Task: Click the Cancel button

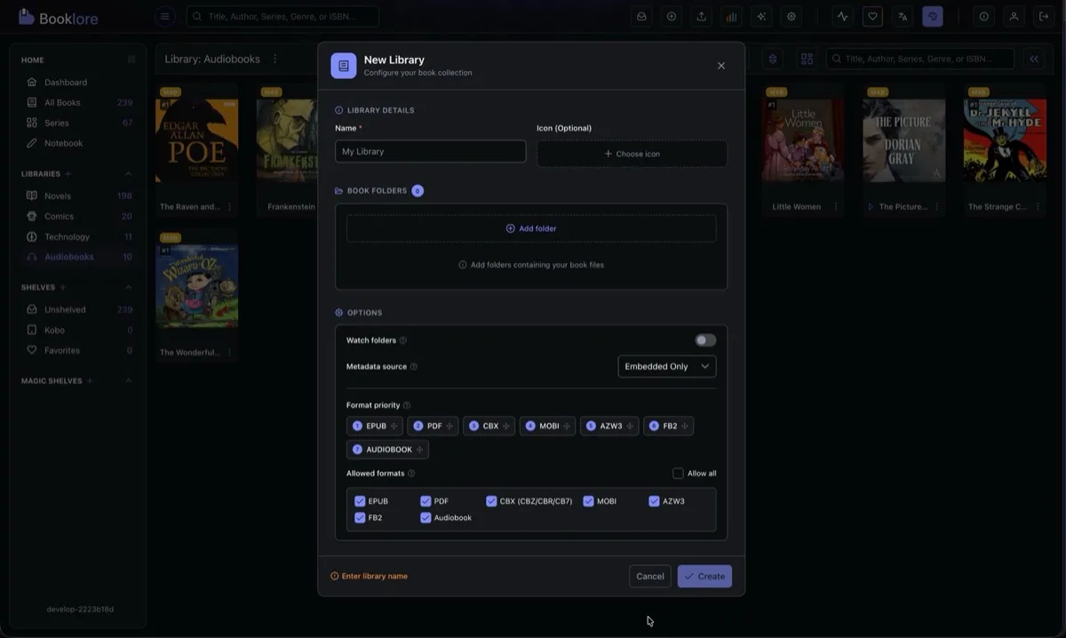Action: (x=650, y=576)
